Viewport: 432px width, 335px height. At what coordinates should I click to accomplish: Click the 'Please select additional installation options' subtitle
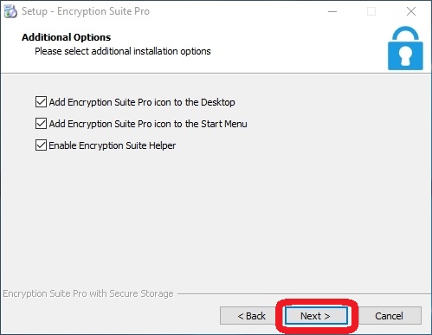[x=123, y=51]
